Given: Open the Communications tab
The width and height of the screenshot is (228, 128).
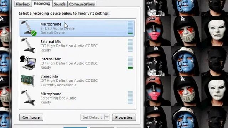Looking at the screenshot, I should click(x=82, y=4).
